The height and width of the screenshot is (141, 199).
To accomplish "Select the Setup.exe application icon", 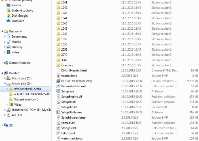I will [58, 91].
